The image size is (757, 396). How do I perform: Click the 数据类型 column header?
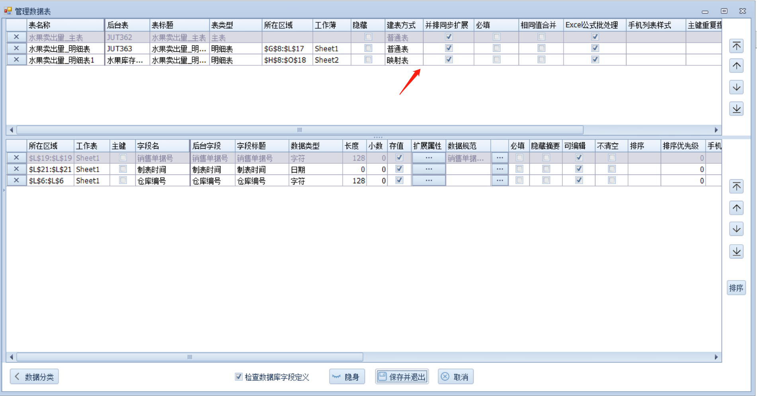pyautogui.click(x=315, y=146)
